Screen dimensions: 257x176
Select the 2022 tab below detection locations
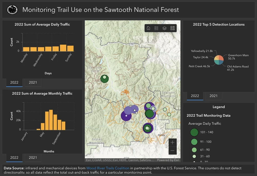click(x=195, y=96)
